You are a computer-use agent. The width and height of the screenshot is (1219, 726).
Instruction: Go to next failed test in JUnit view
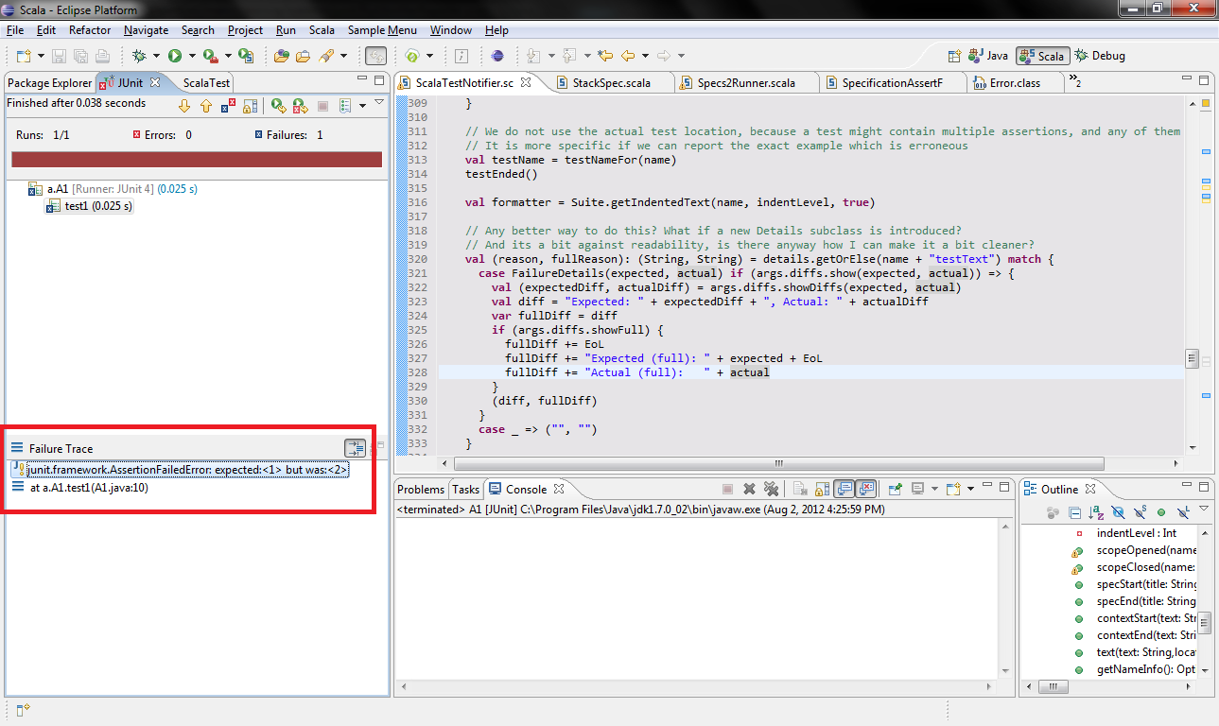(x=185, y=106)
